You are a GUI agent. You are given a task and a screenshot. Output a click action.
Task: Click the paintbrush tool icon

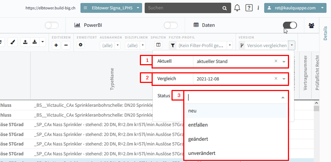pyautogui.click(x=13, y=42)
